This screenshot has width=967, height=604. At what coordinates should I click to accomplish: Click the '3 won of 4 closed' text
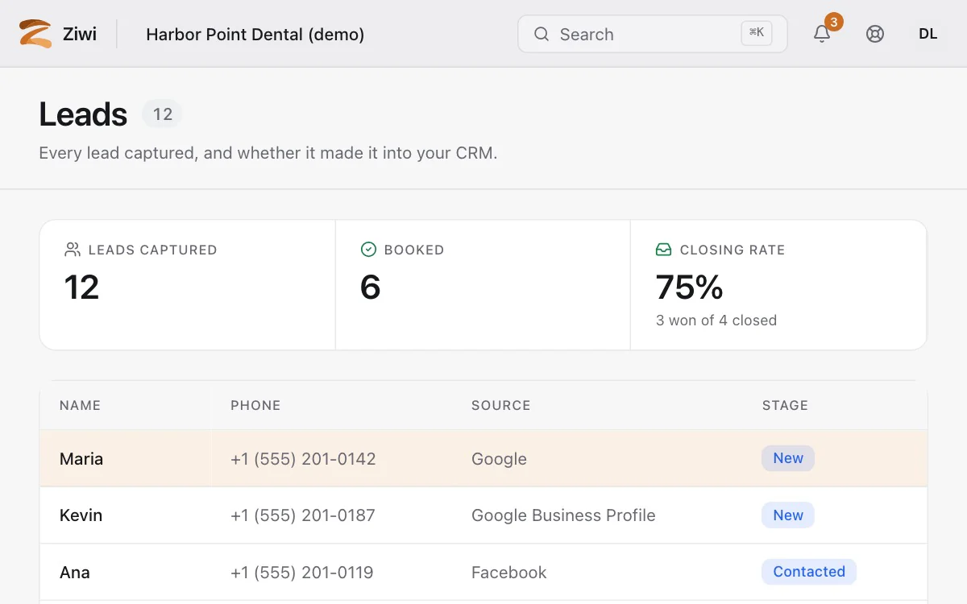(716, 321)
